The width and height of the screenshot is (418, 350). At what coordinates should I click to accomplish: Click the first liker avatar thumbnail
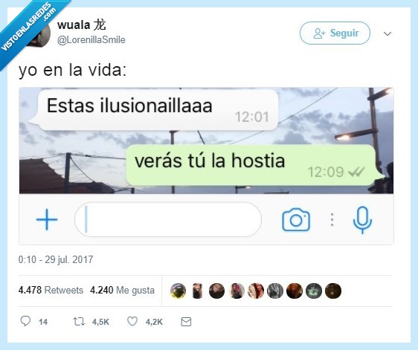[x=178, y=291]
